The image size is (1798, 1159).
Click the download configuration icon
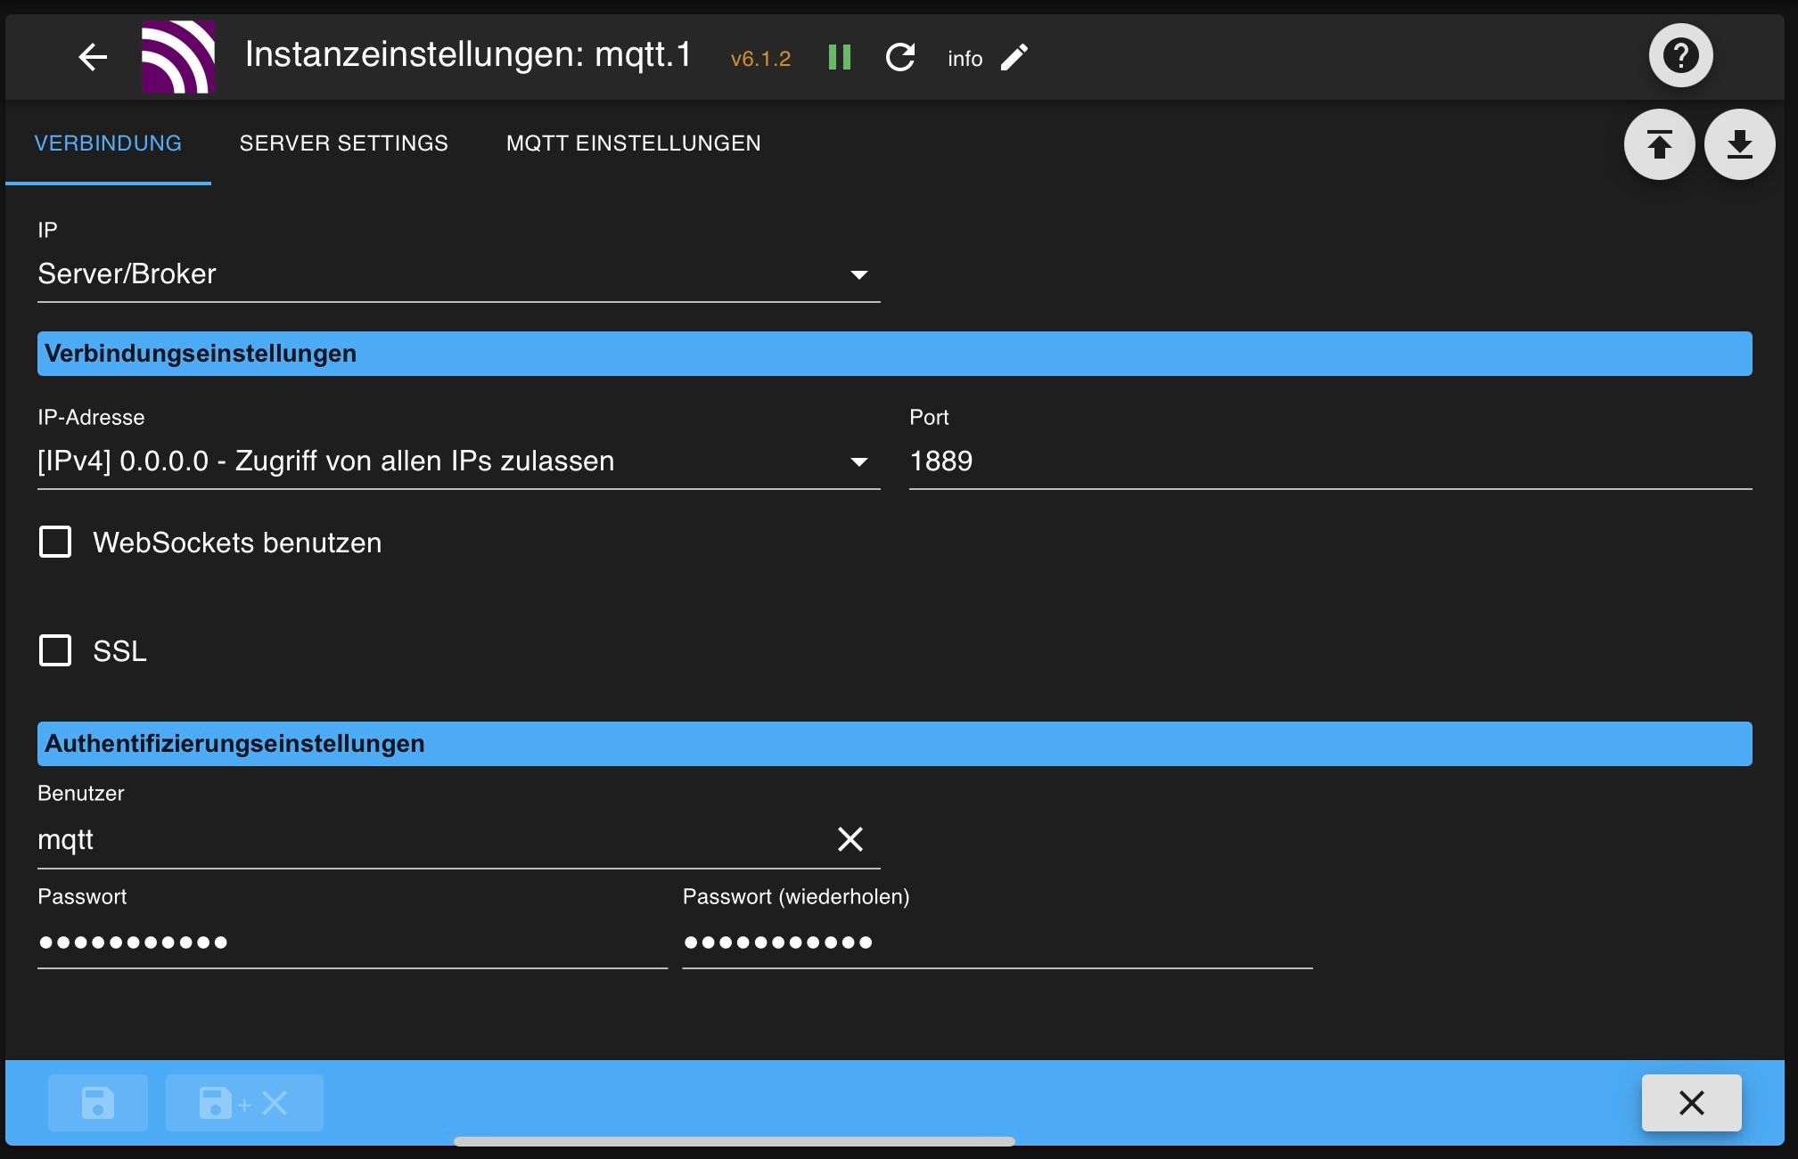(x=1739, y=144)
